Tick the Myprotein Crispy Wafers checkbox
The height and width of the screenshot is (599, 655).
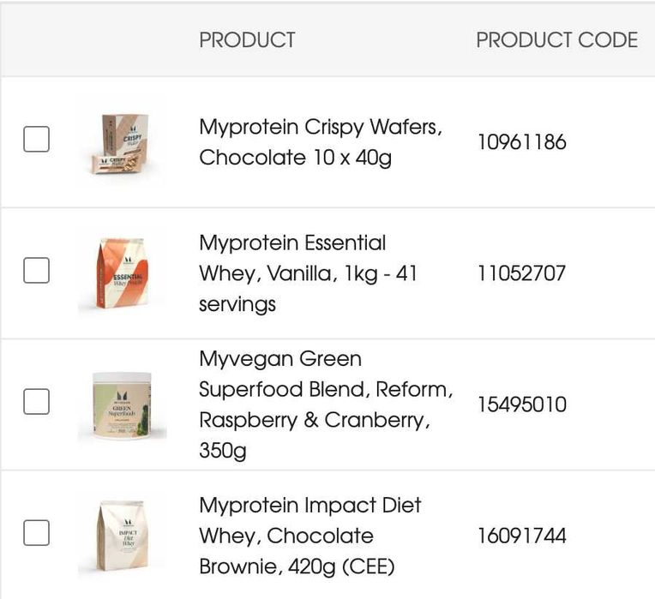pos(36,140)
